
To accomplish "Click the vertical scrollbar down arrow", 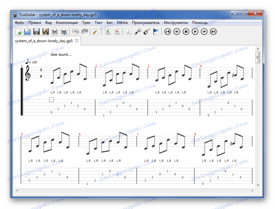I will [258, 185].
